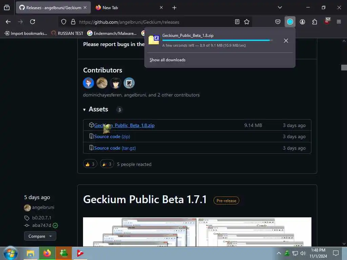Open Firefox View list-all-tabs icon
Screen dimensions: 347x260
tap(7, 7)
